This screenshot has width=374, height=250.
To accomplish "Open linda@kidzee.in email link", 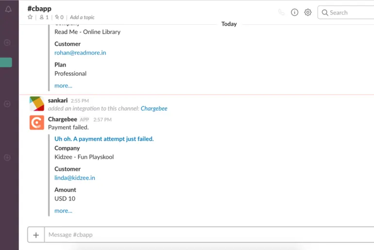I will (x=75, y=178).
